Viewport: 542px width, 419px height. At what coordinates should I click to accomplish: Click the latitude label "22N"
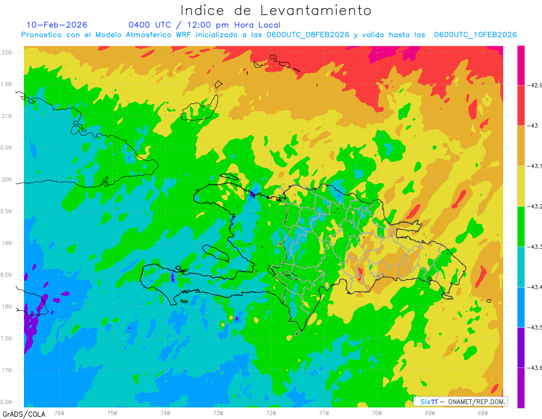(8, 52)
